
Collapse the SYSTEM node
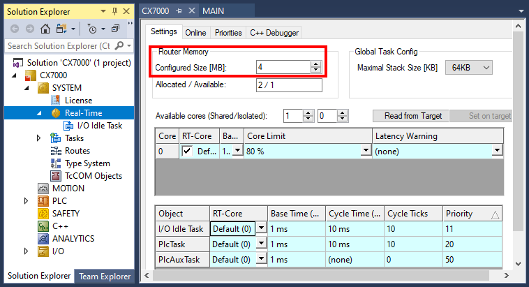click(27, 88)
